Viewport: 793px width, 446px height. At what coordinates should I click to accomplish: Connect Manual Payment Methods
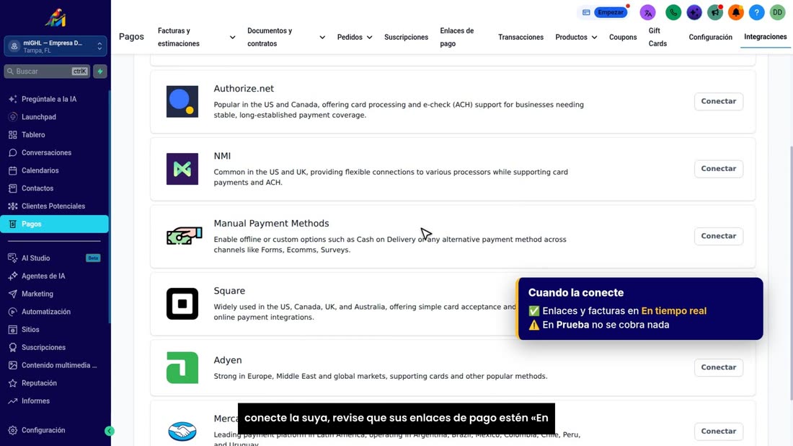pos(718,236)
